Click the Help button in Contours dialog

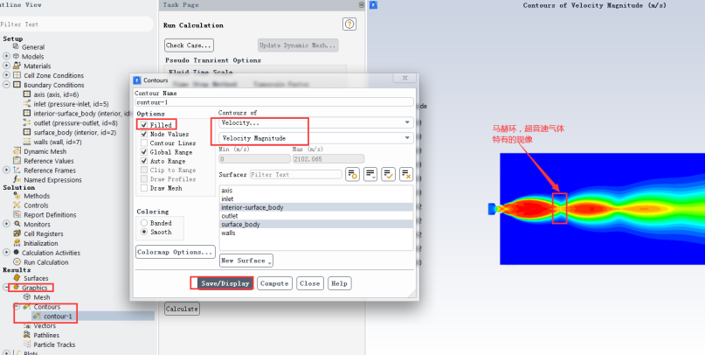[340, 283]
